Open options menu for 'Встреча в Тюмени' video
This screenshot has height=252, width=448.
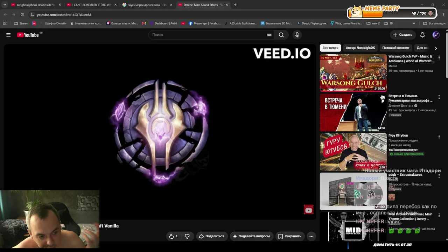point(439,97)
